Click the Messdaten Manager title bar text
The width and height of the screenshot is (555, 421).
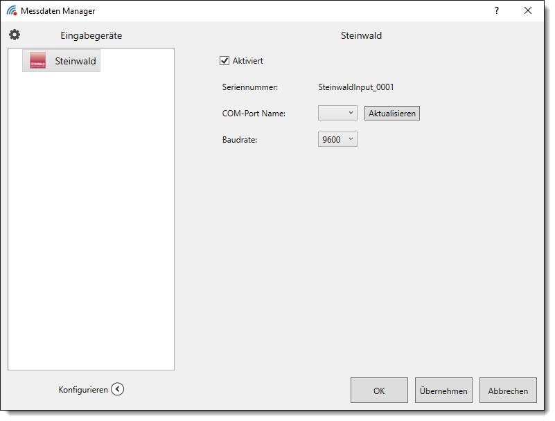tap(58, 11)
